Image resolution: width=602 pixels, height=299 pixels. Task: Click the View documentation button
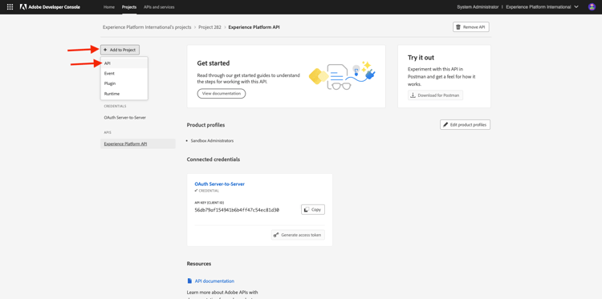222,94
